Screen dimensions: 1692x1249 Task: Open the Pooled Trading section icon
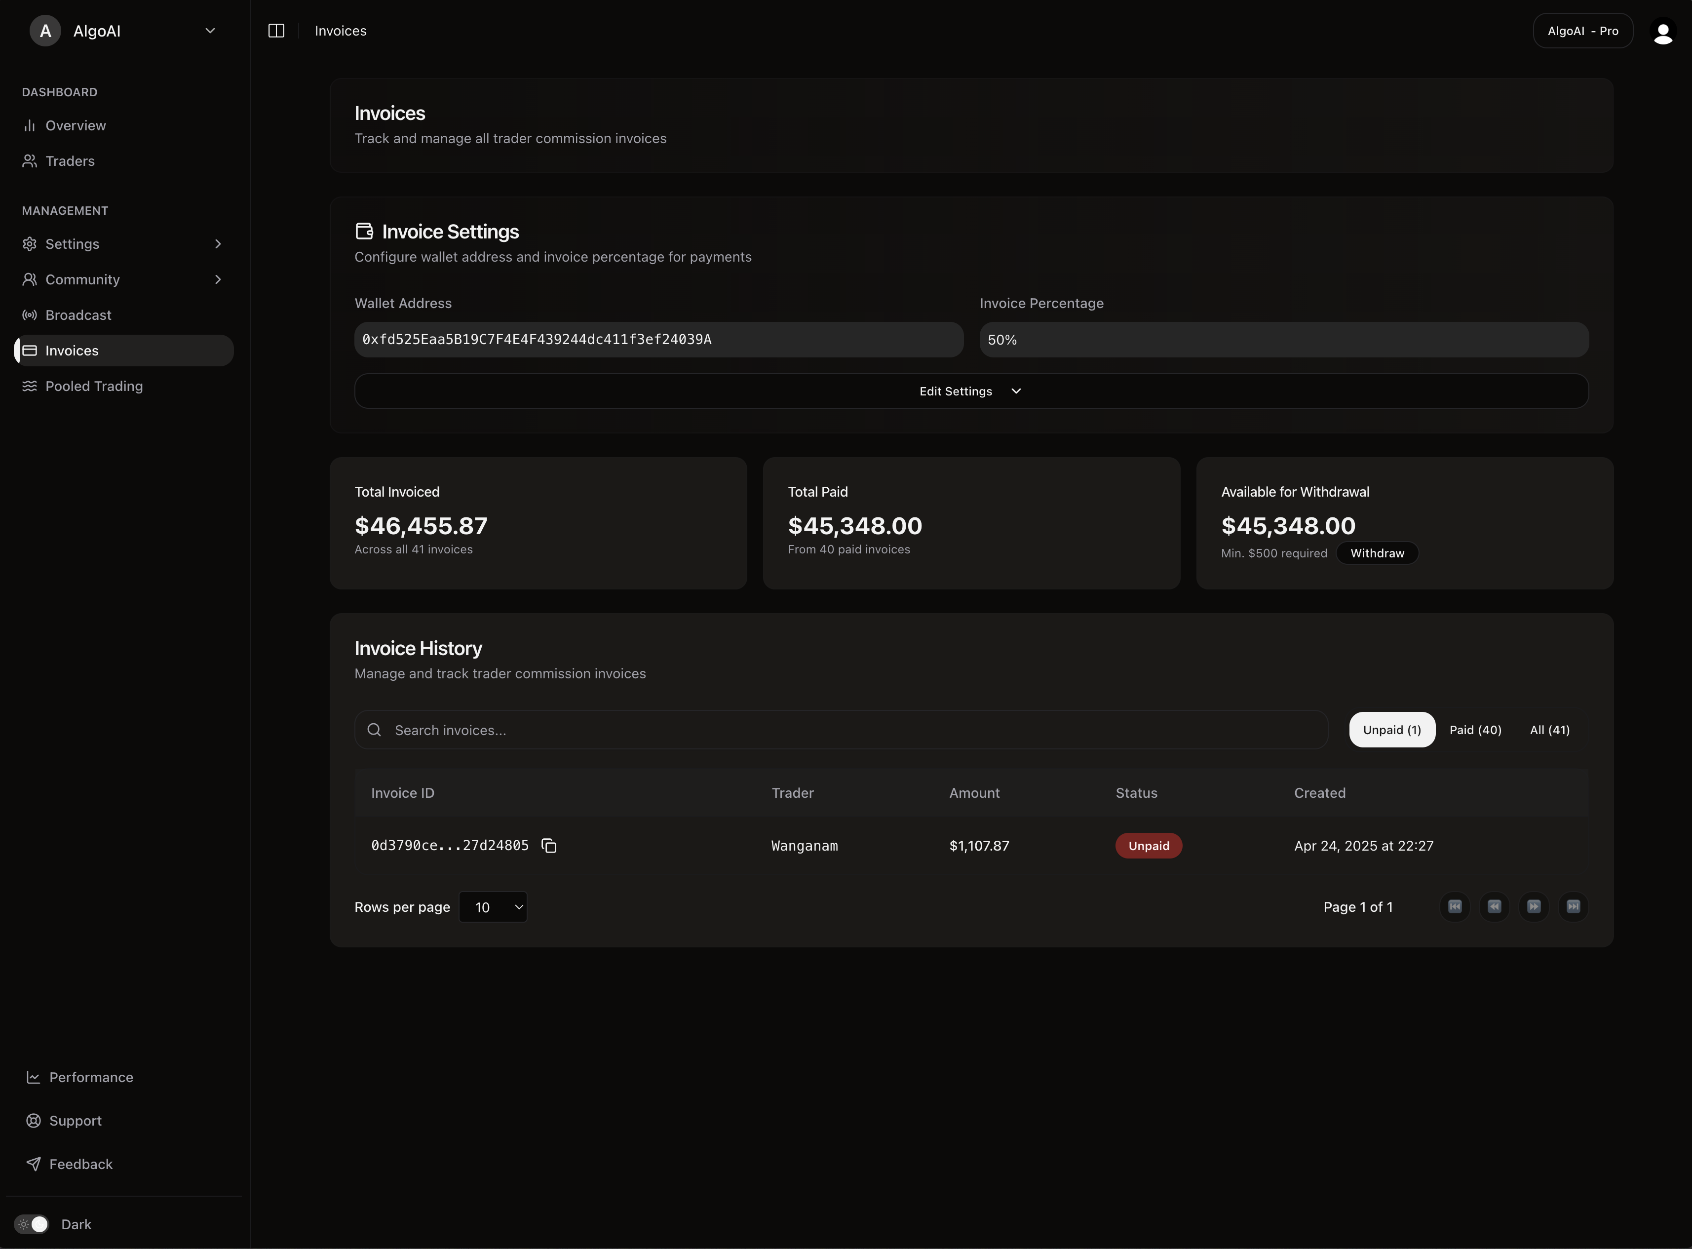click(30, 386)
